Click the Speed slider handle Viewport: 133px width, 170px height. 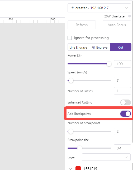tap(71, 81)
